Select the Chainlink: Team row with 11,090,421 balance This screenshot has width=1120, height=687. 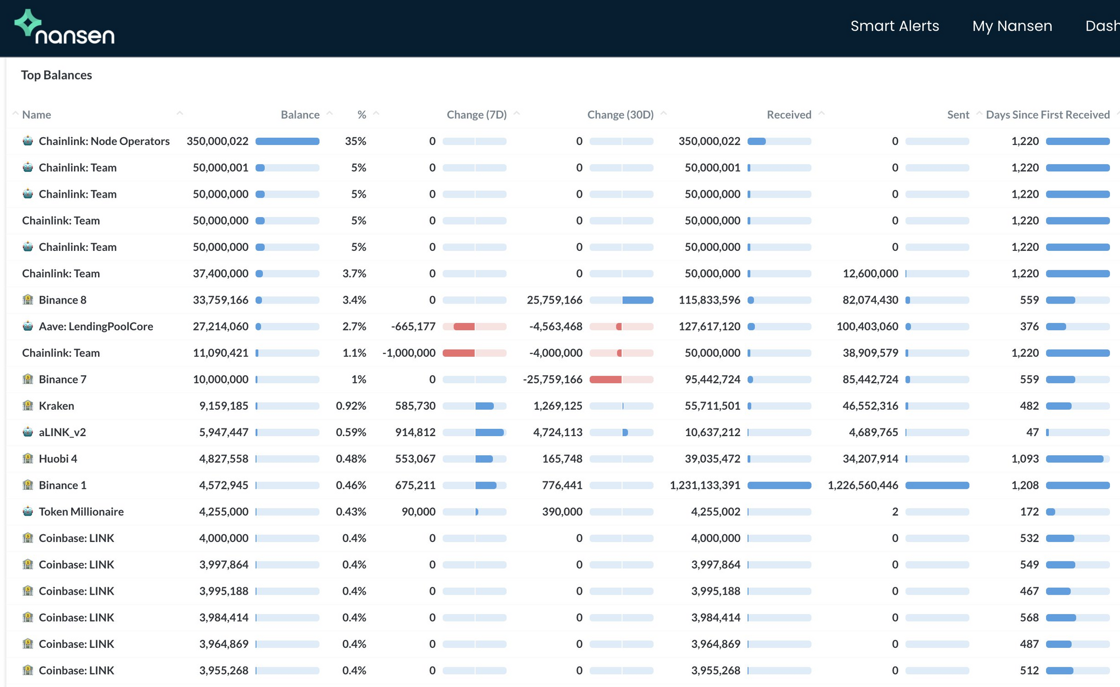tap(61, 353)
